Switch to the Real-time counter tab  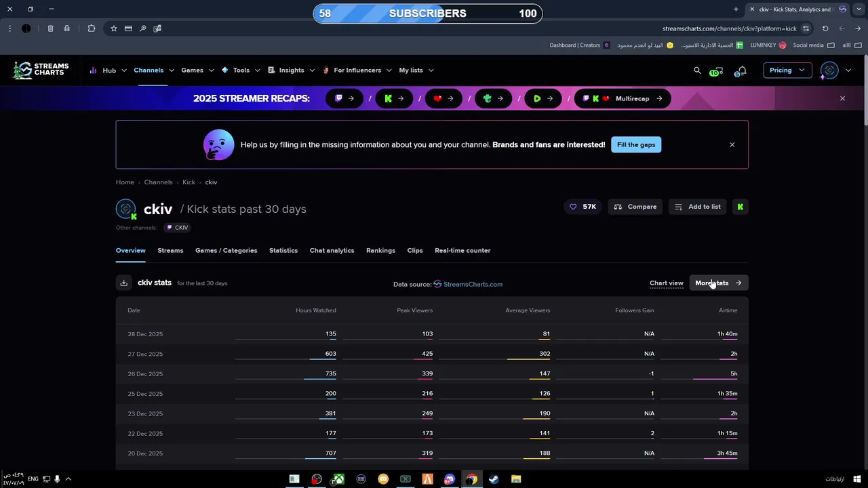pos(462,251)
